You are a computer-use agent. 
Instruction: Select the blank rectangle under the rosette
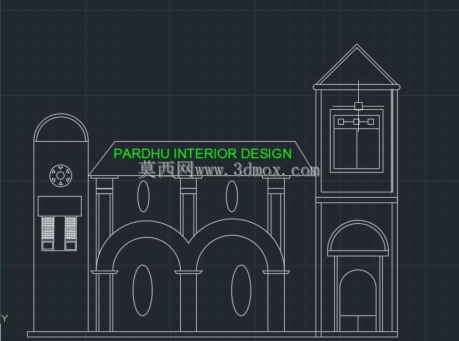click(x=60, y=206)
